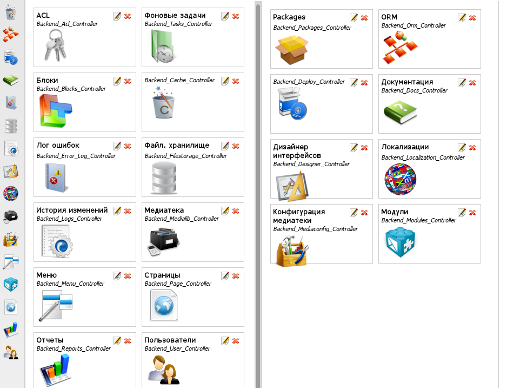Open media library icon in sidebar
Viewport: 507px width, 388px height.
(11, 216)
